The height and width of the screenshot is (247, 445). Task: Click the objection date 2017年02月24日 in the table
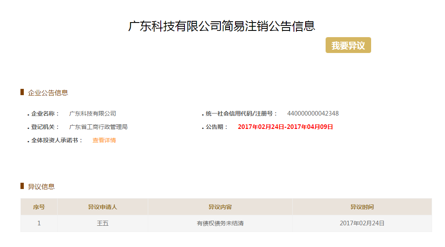362,223
